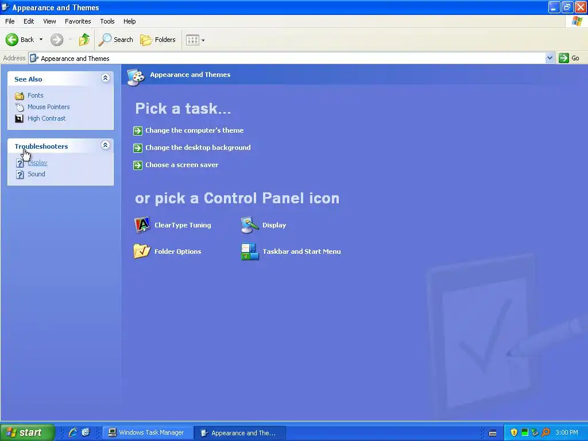Click the keyboard icon near system tray

coord(493,433)
